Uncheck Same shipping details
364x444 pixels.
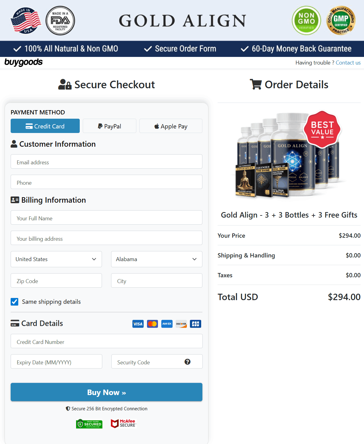[x=14, y=302]
